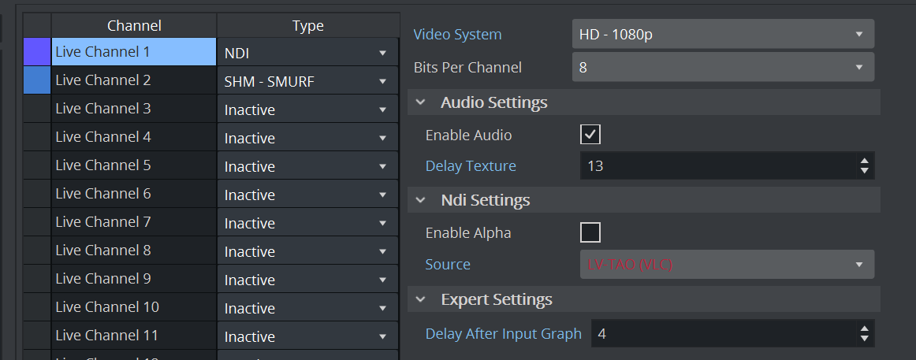Click the blue color swatch for Live Channel 2
Viewport: 916px width, 360px height.
[x=37, y=80]
